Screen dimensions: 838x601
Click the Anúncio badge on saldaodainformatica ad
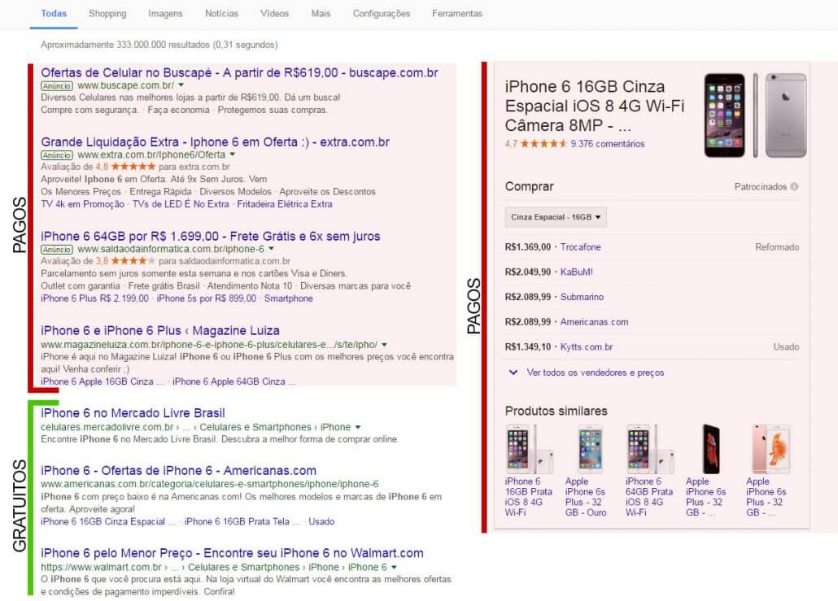(57, 250)
